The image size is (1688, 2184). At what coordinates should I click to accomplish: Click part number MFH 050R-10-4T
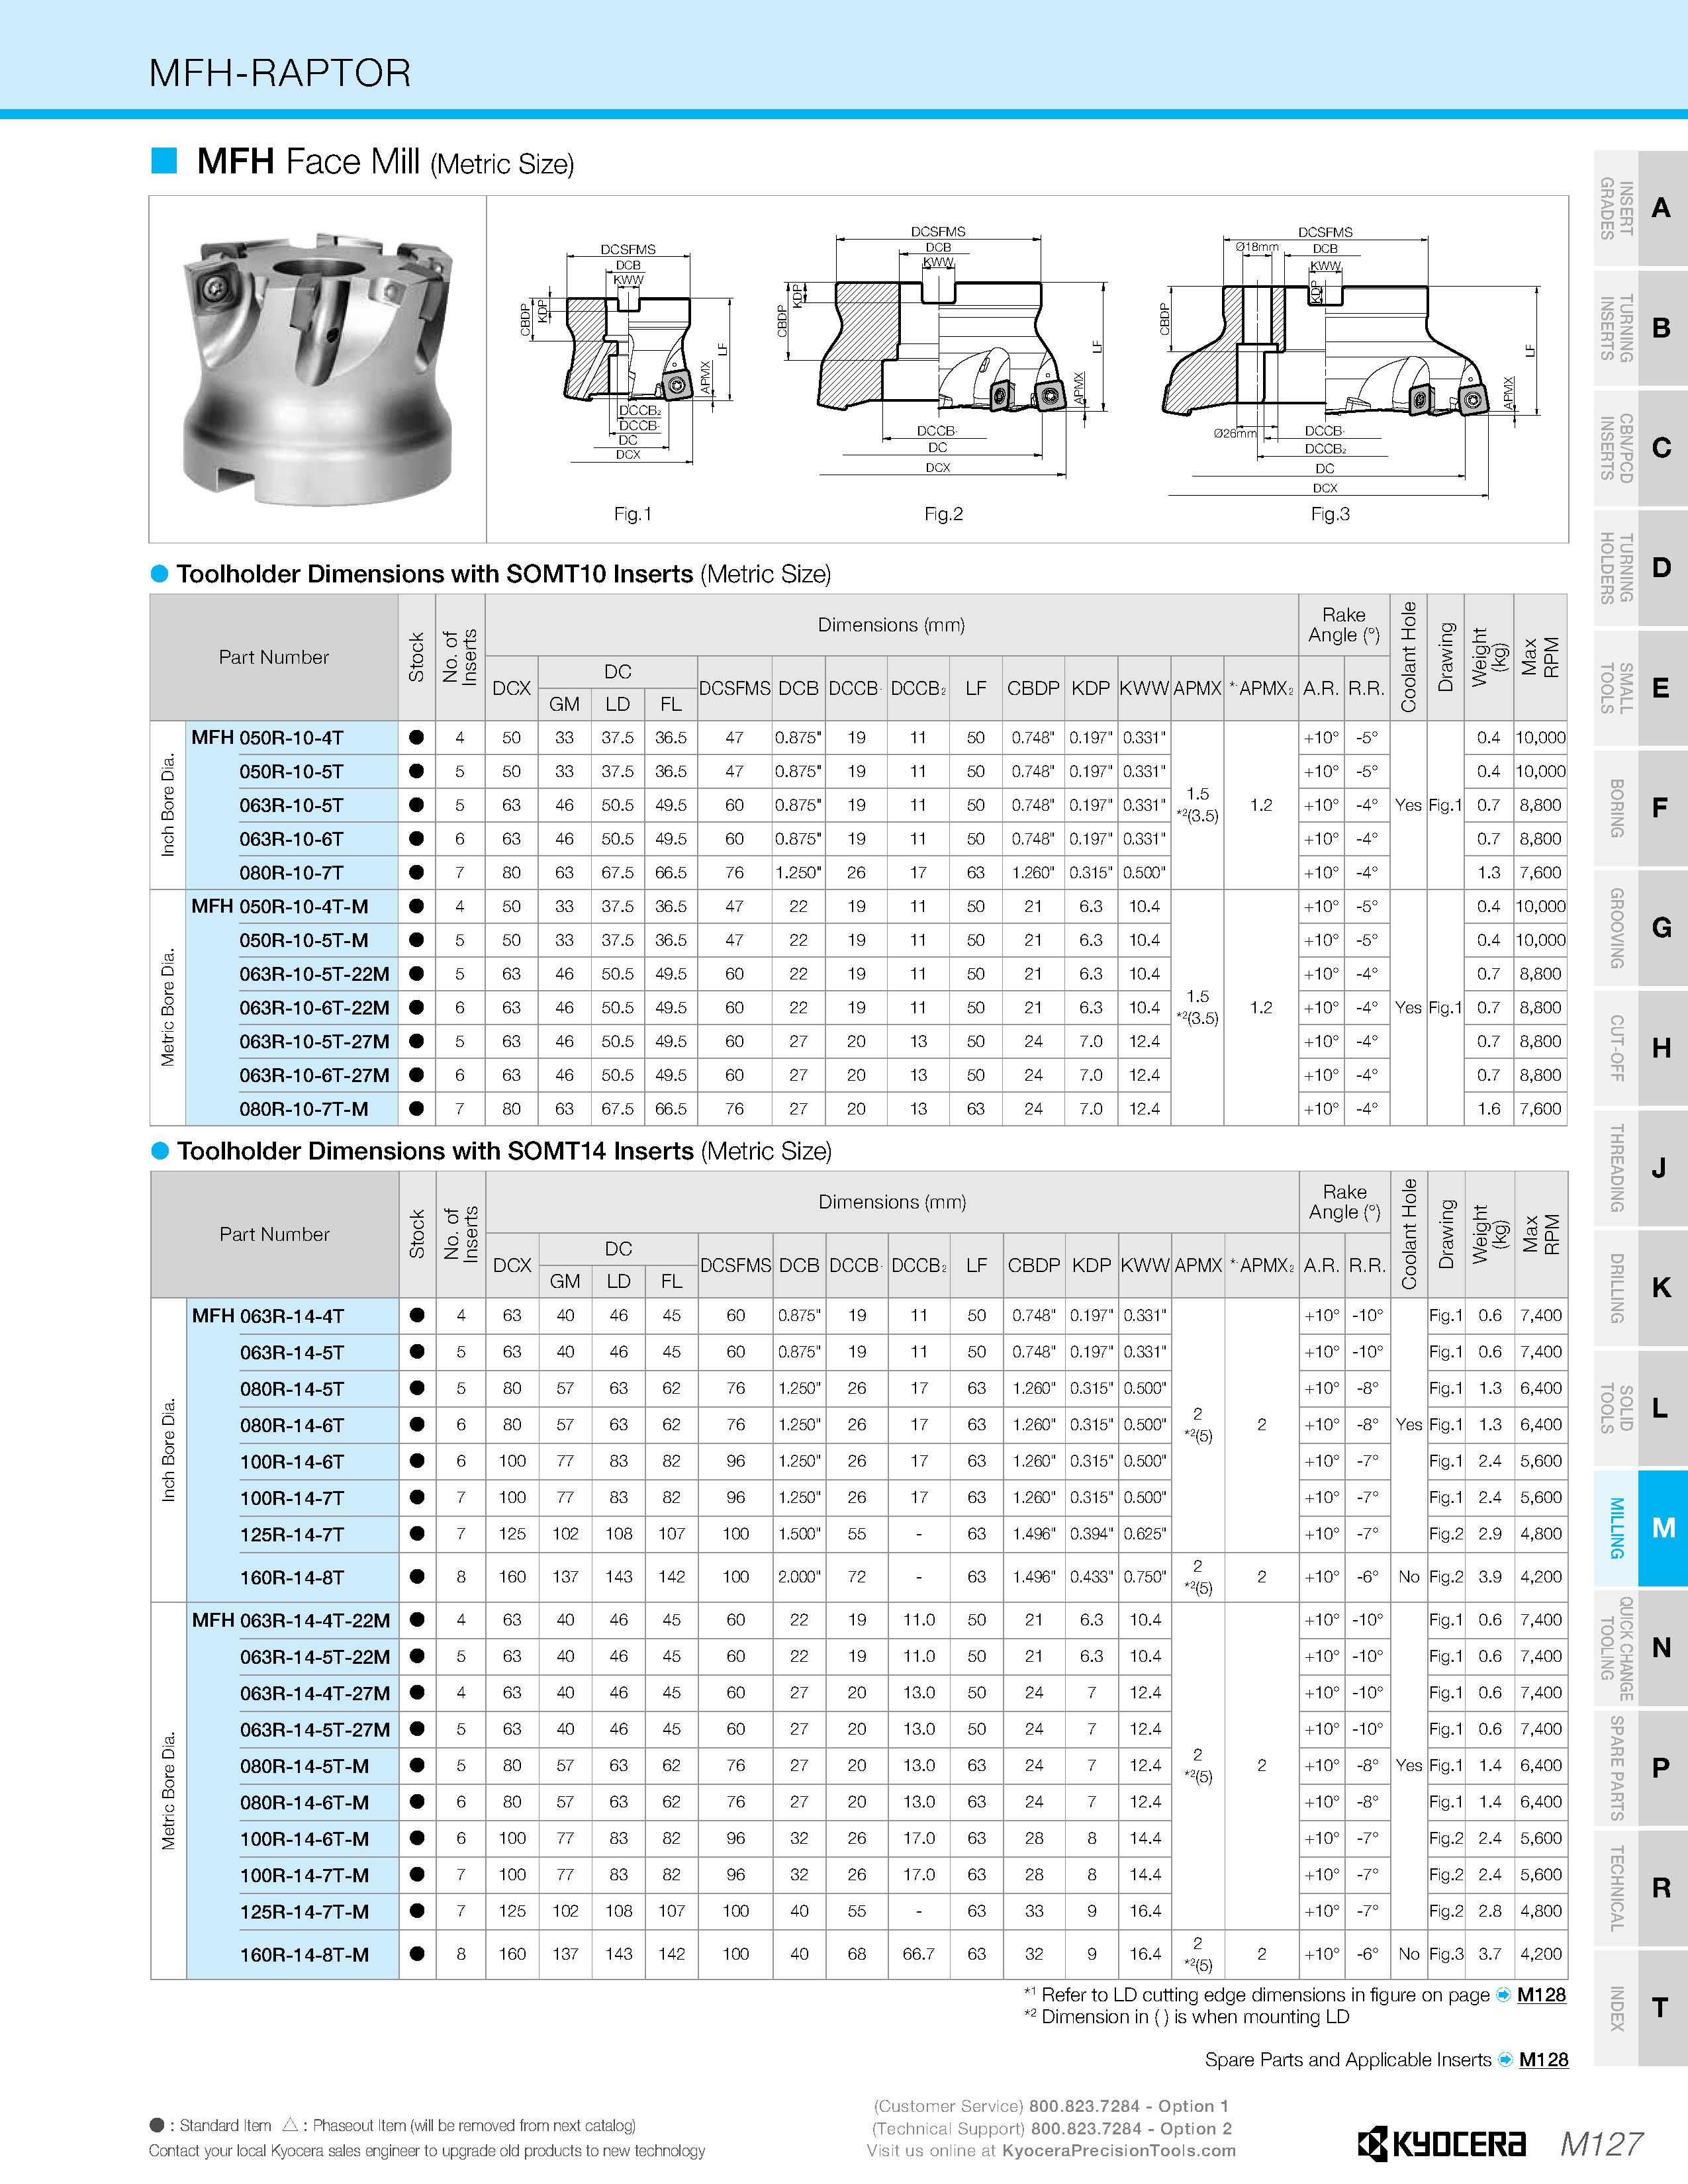coord(267,738)
